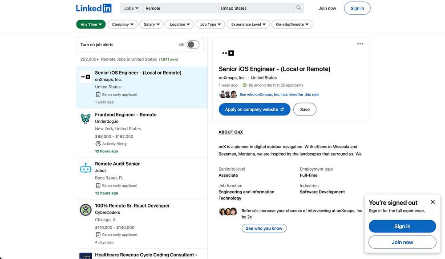This screenshot has height=259, width=445.
Task: Click Apply on company website
Action: coord(254,109)
